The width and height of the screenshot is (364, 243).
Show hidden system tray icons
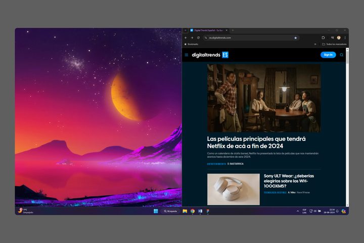[x=297, y=211]
